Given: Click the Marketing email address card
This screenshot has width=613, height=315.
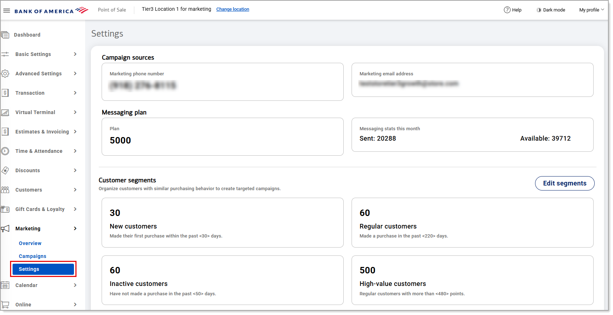Looking at the screenshot, I should point(472,80).
